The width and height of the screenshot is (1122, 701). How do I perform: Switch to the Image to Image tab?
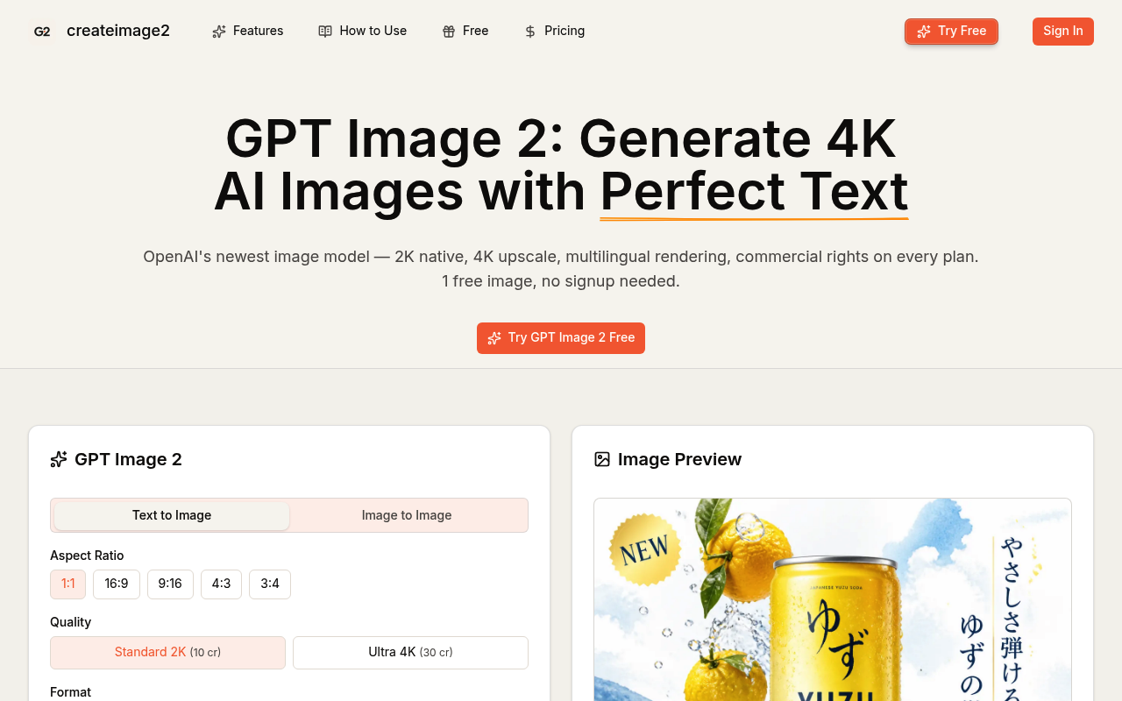(x=407, y=515)
